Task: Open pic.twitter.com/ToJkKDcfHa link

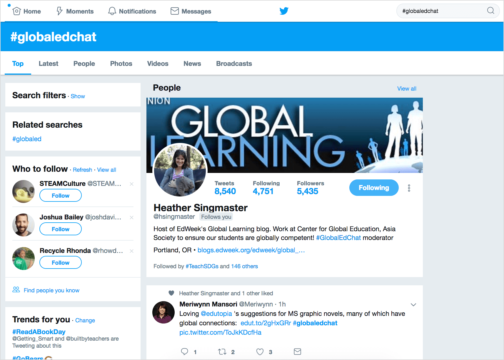Action: pos(220,332)
